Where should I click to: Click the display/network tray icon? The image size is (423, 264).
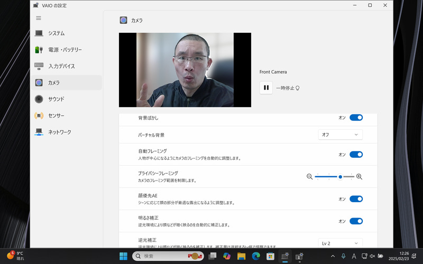point(364,256)
